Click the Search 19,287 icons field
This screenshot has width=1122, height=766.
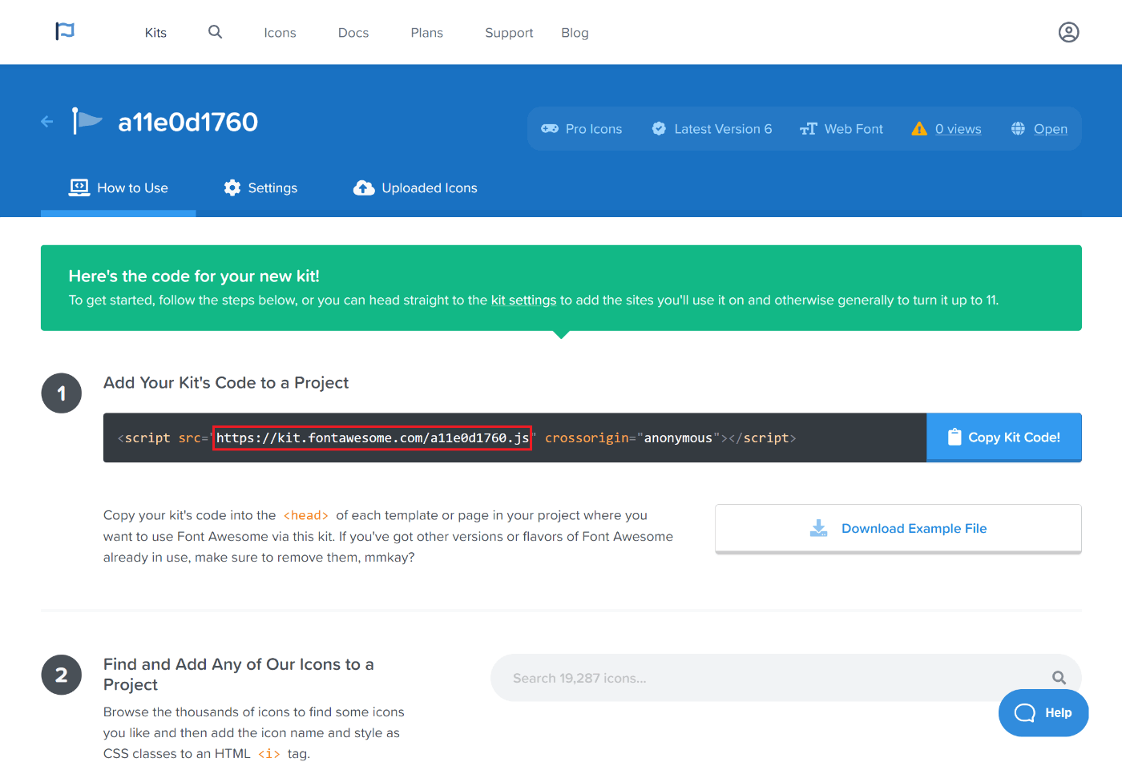coord(786,678)
